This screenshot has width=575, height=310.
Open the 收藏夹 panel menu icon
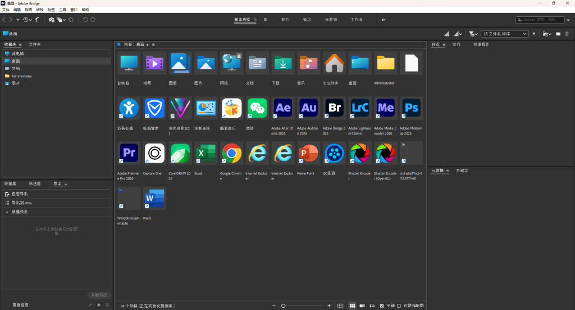click(x=20, y=45)
